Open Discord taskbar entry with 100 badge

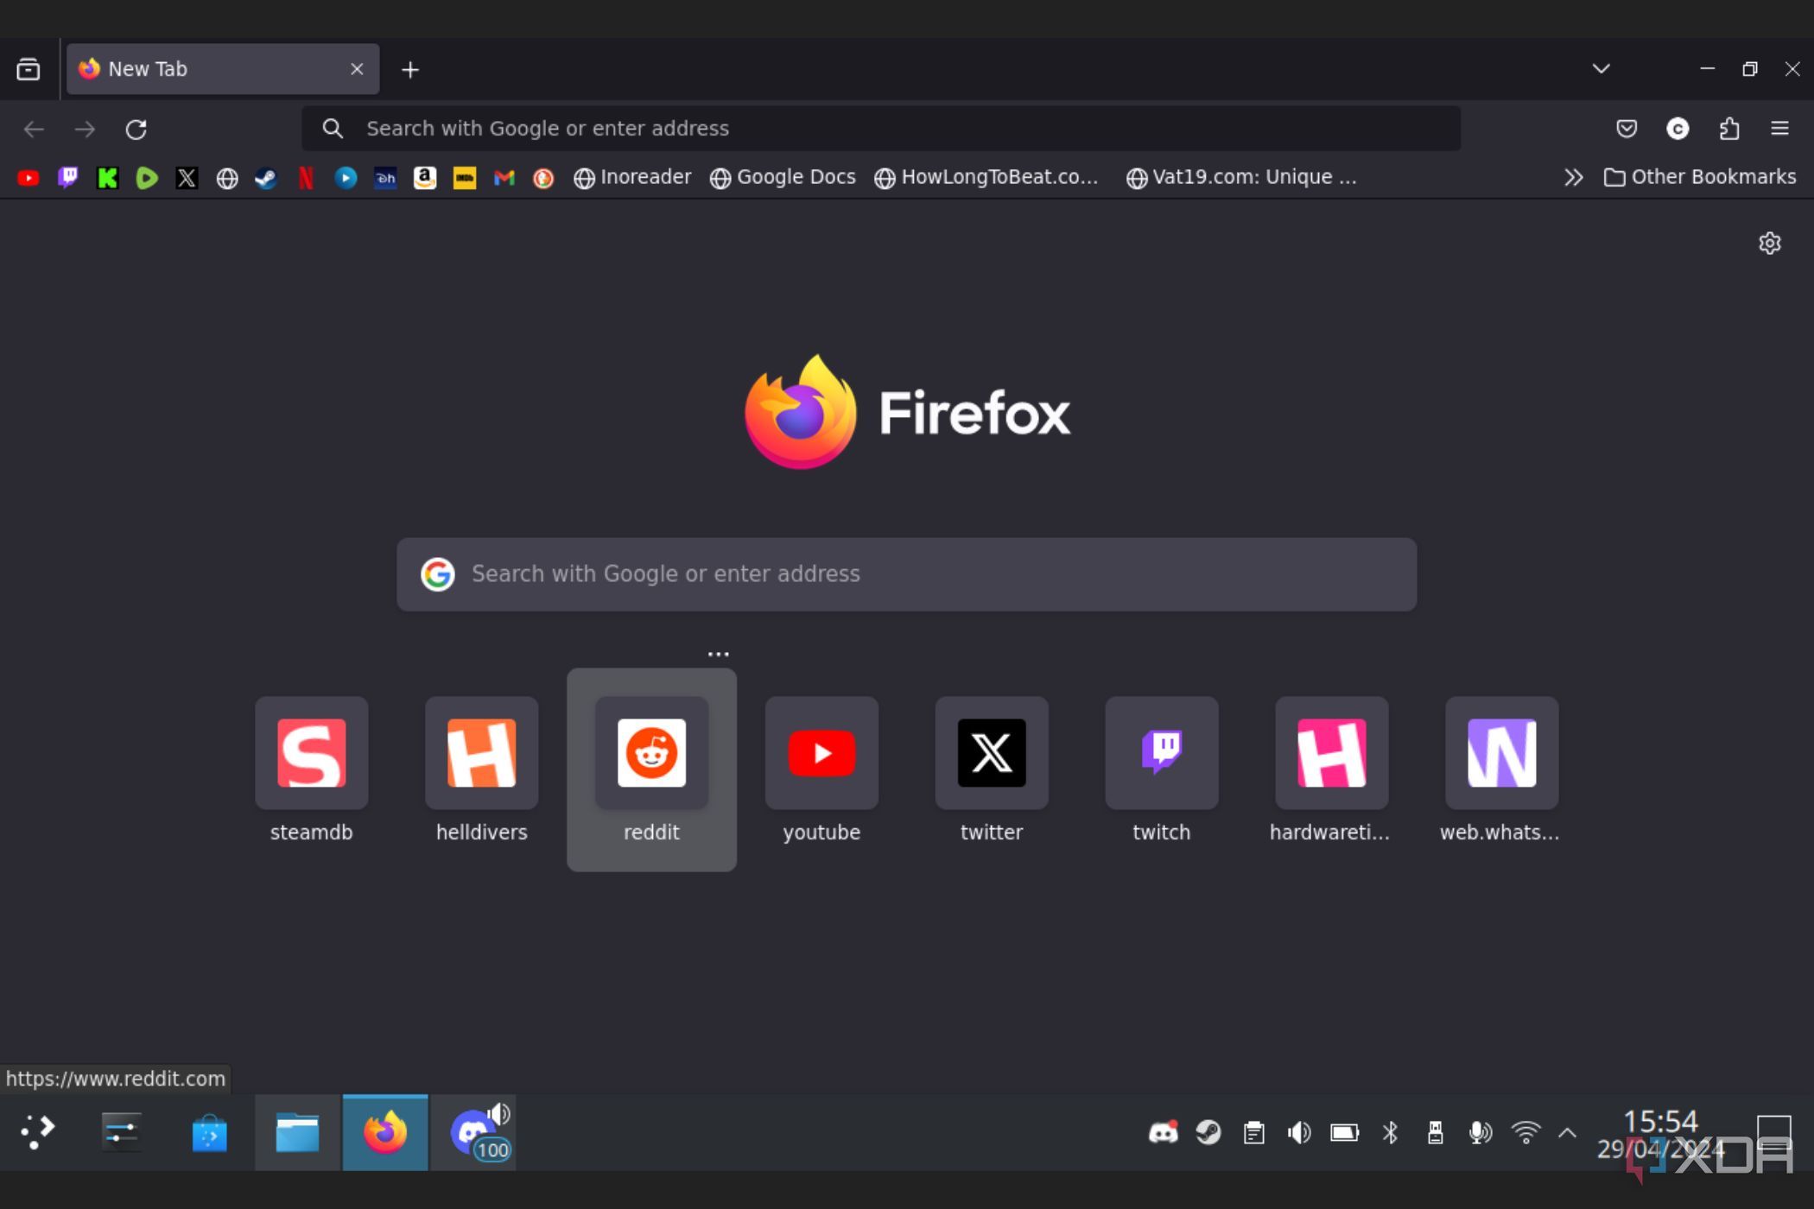(473, 1133)
